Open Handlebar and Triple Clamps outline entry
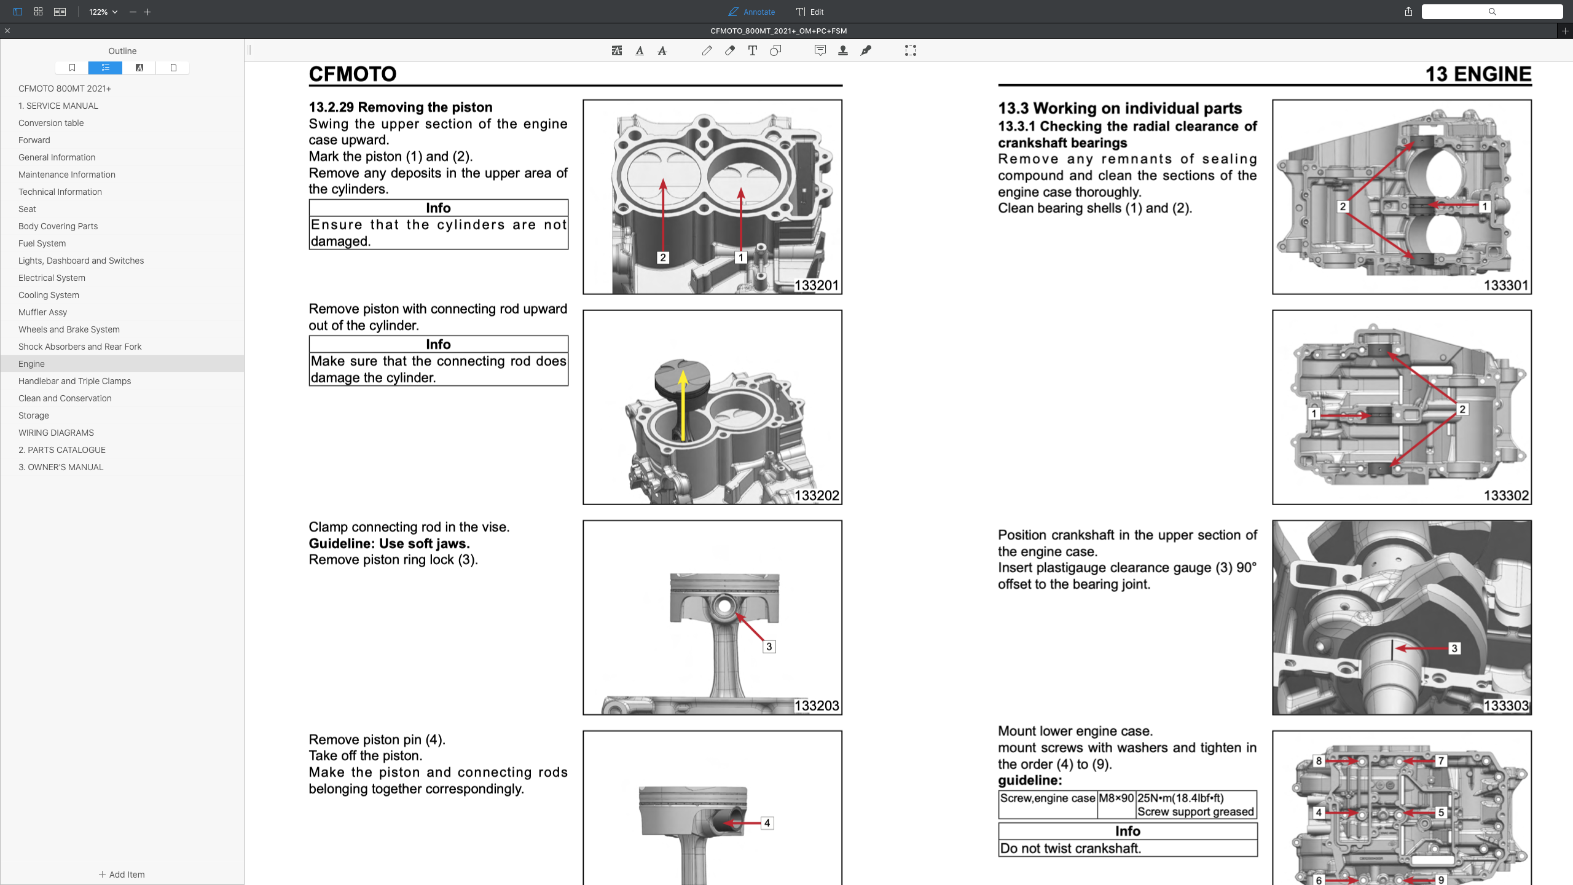This screenshot has width=1573, height=885. click(74, 381)
